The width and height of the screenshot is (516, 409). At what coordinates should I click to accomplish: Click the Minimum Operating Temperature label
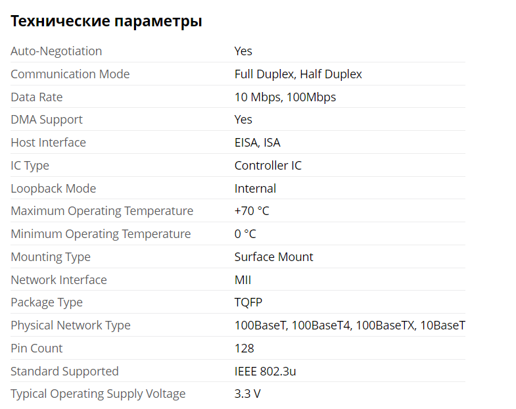101,234
